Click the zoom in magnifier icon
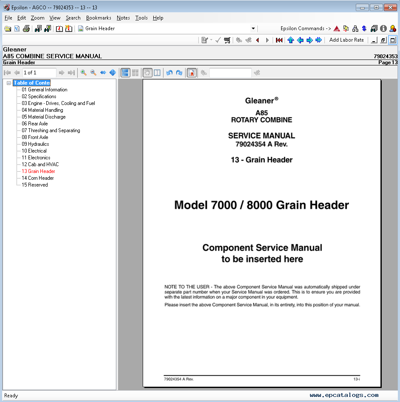This screenshot has height=402, width=400. coord(84,73)
